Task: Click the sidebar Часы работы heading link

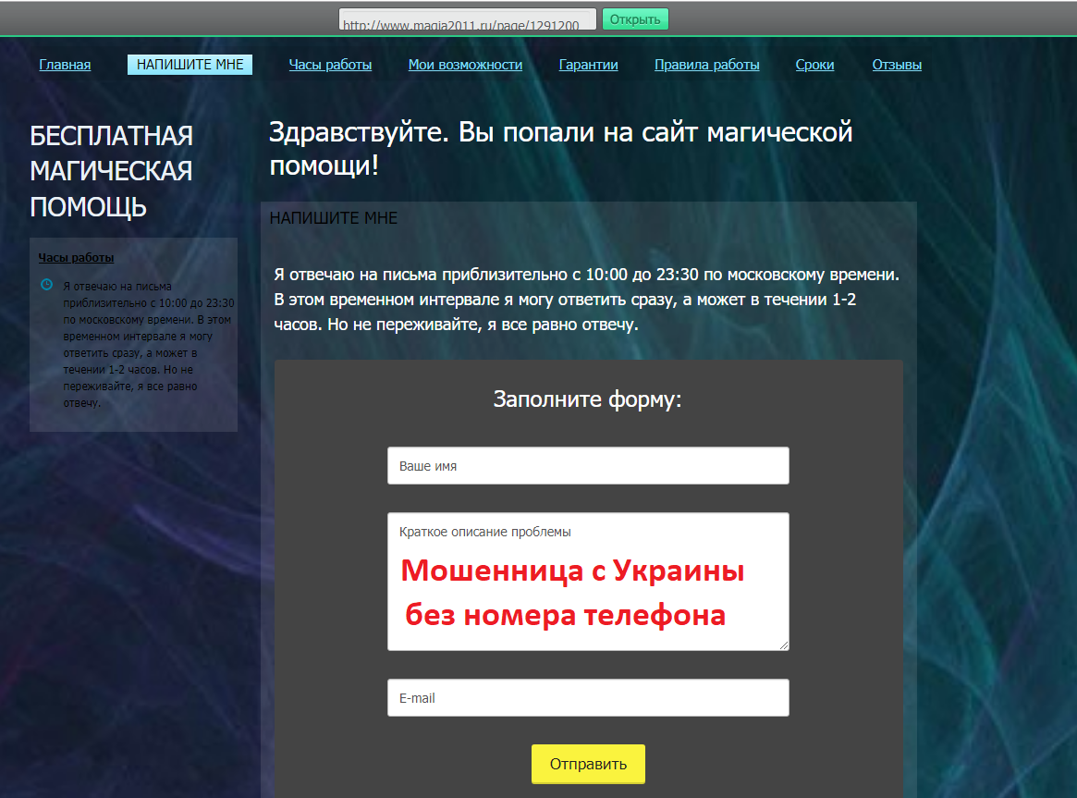Action: [x=76, y=258]
